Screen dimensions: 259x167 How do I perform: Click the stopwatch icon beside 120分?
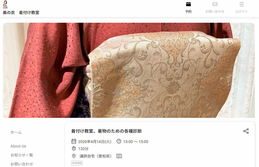click(74, 149)
